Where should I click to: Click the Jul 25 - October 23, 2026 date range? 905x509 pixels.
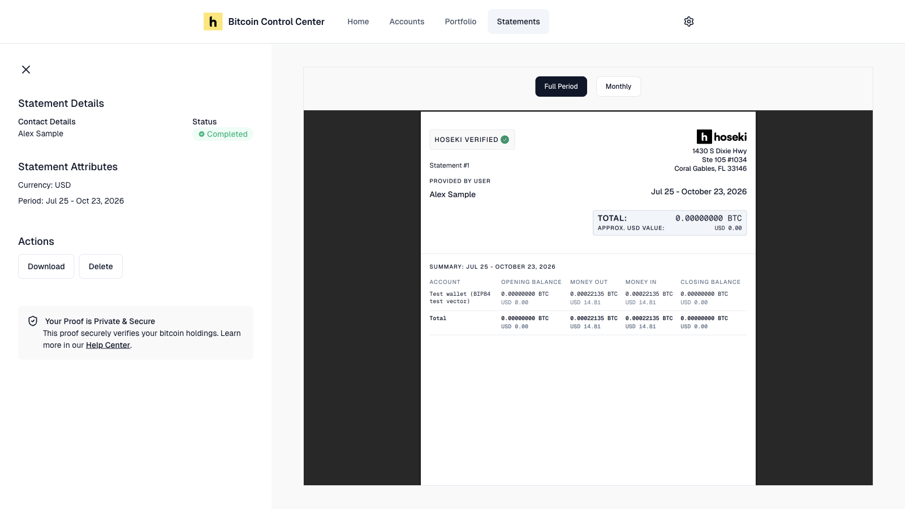(699, 192)
